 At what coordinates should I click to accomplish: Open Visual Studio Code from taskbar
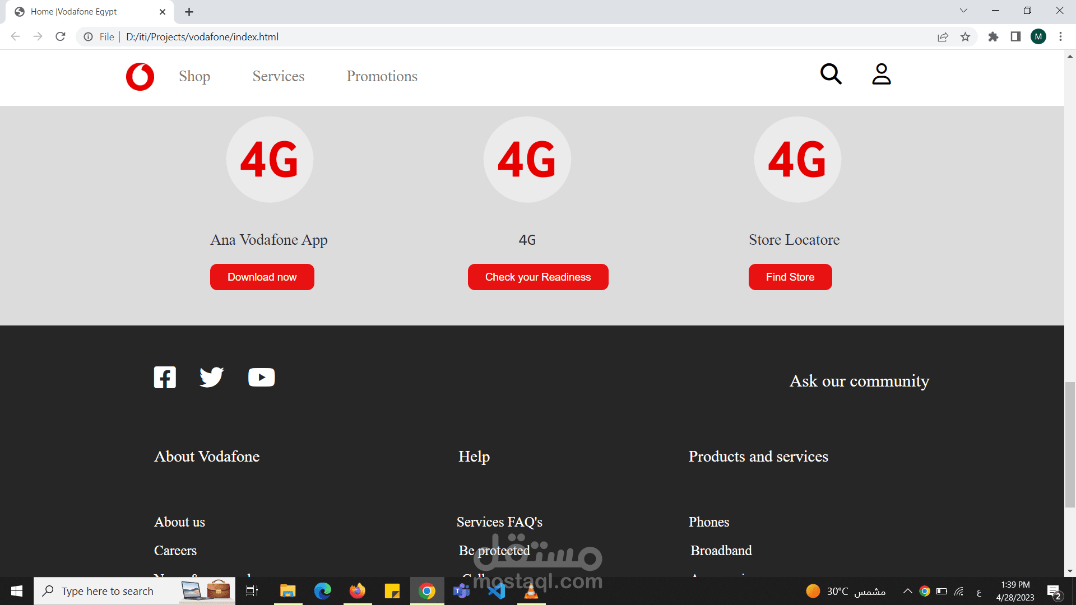pos(497,591)
